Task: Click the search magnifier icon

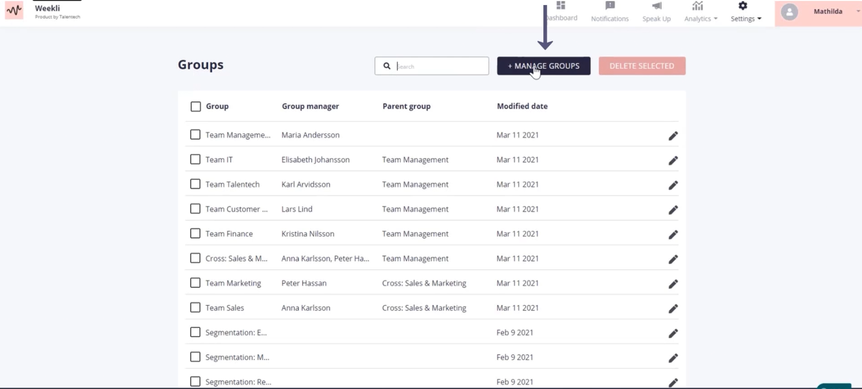Action: click(x=387, y=66)
